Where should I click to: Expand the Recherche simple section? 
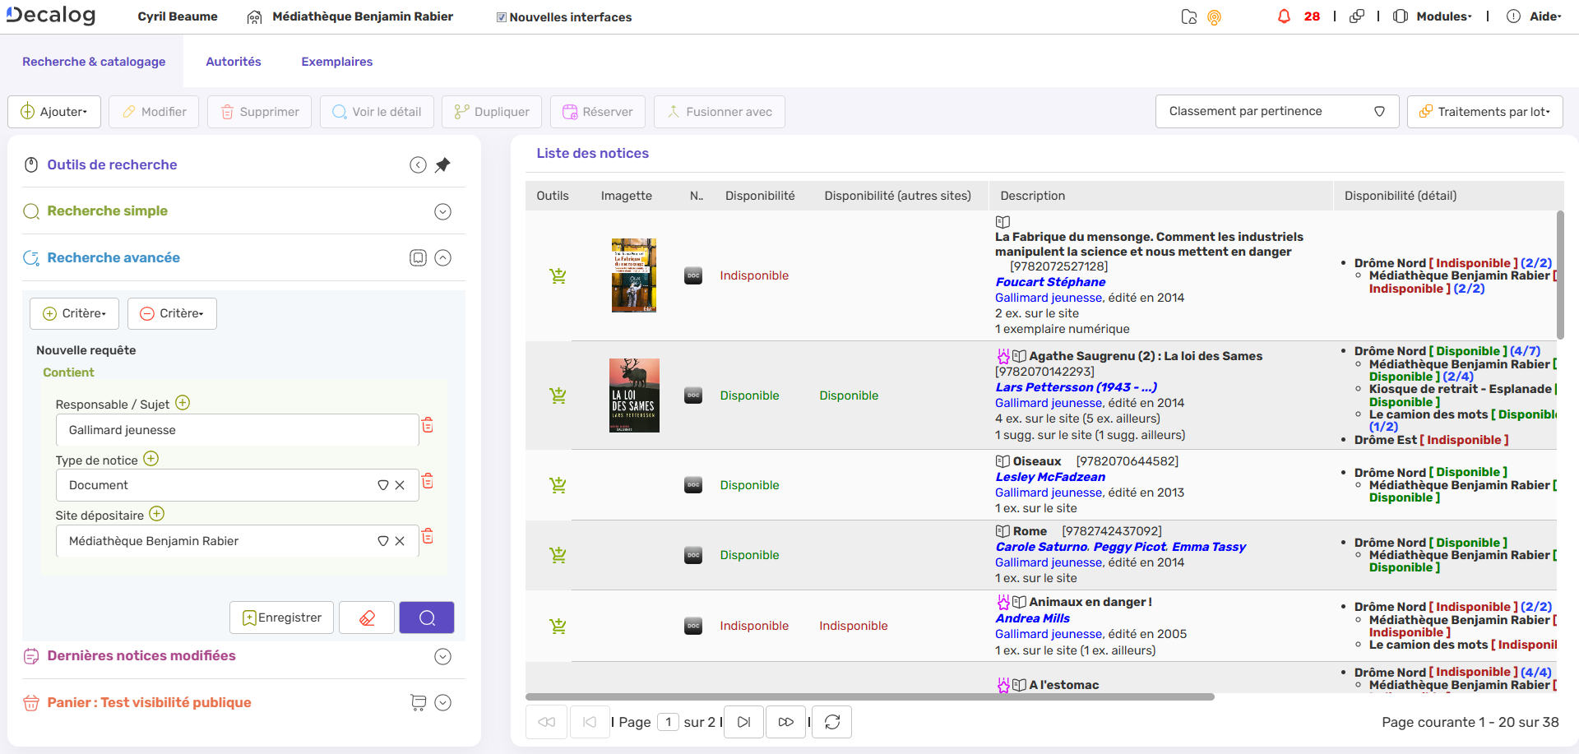[442, 211]
